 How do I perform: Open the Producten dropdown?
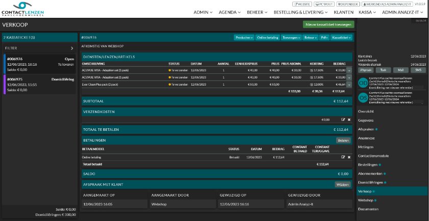point(244,38)
